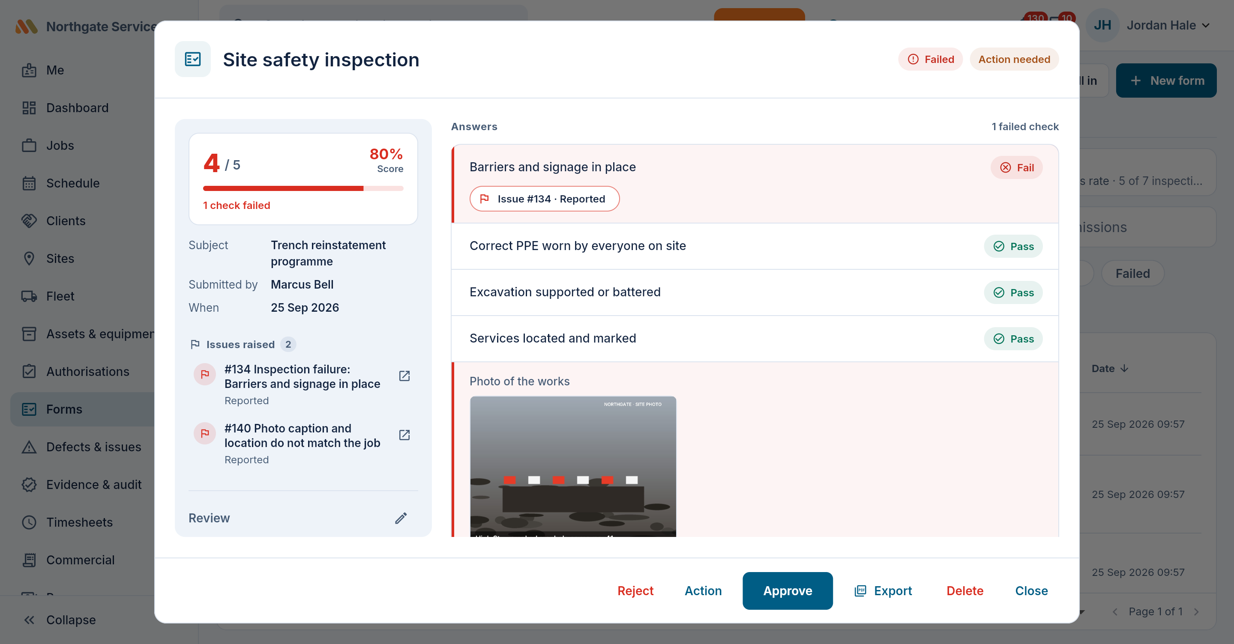Image resolution: width=1234 pixels, height=644 pixels.
Task: Open issue #140 external link icon
Action: [x=404, y=435]
